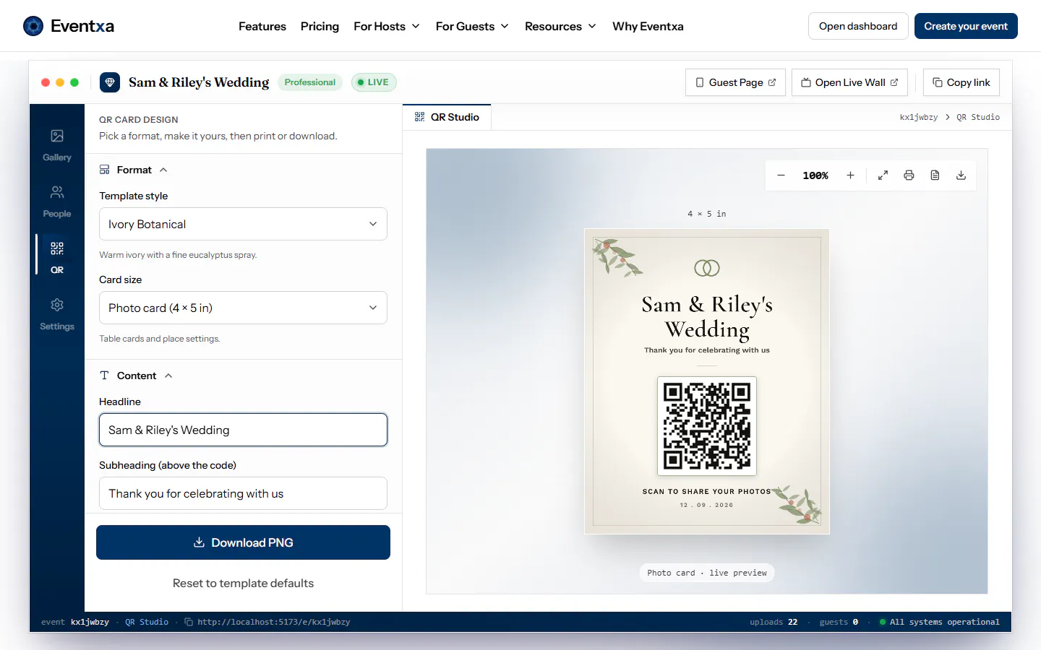Image resolution: width=1041 pixels, height=650 pixels.
Task: Click the guests 0 counter
Action: tap(839, 622)
